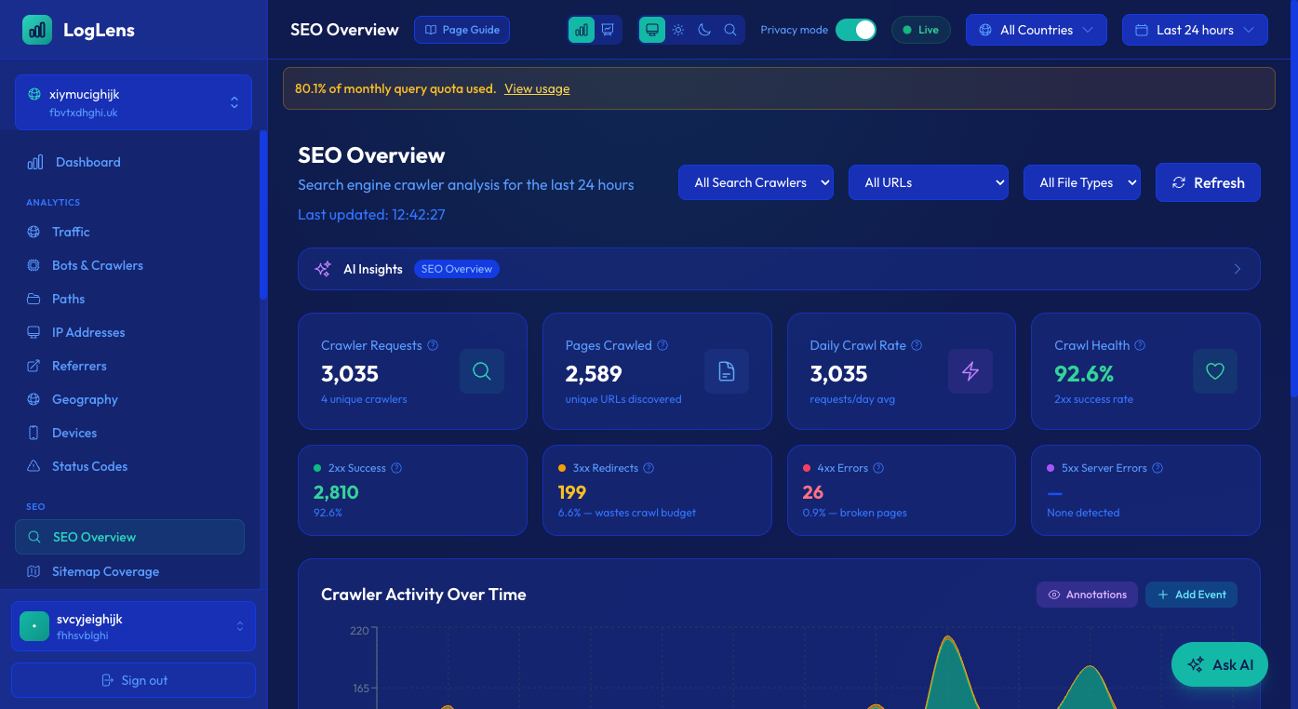Click the Last updated: 12:42:27 text

(x=371, y=215)
